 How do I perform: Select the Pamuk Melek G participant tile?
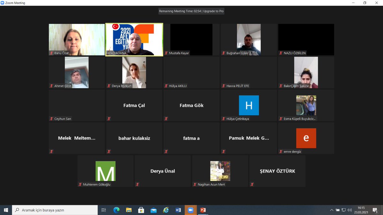click(x=249, y=138)
